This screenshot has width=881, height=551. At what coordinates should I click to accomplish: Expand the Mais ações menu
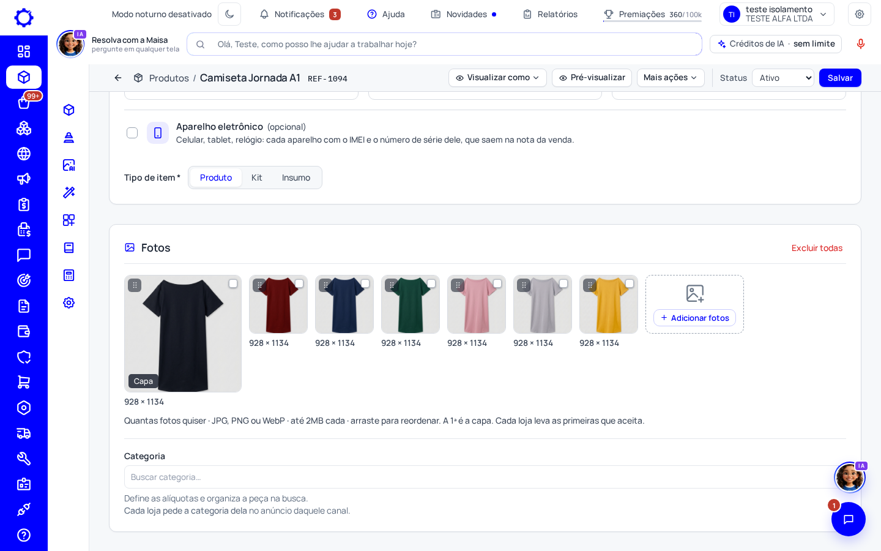(671, 78)
